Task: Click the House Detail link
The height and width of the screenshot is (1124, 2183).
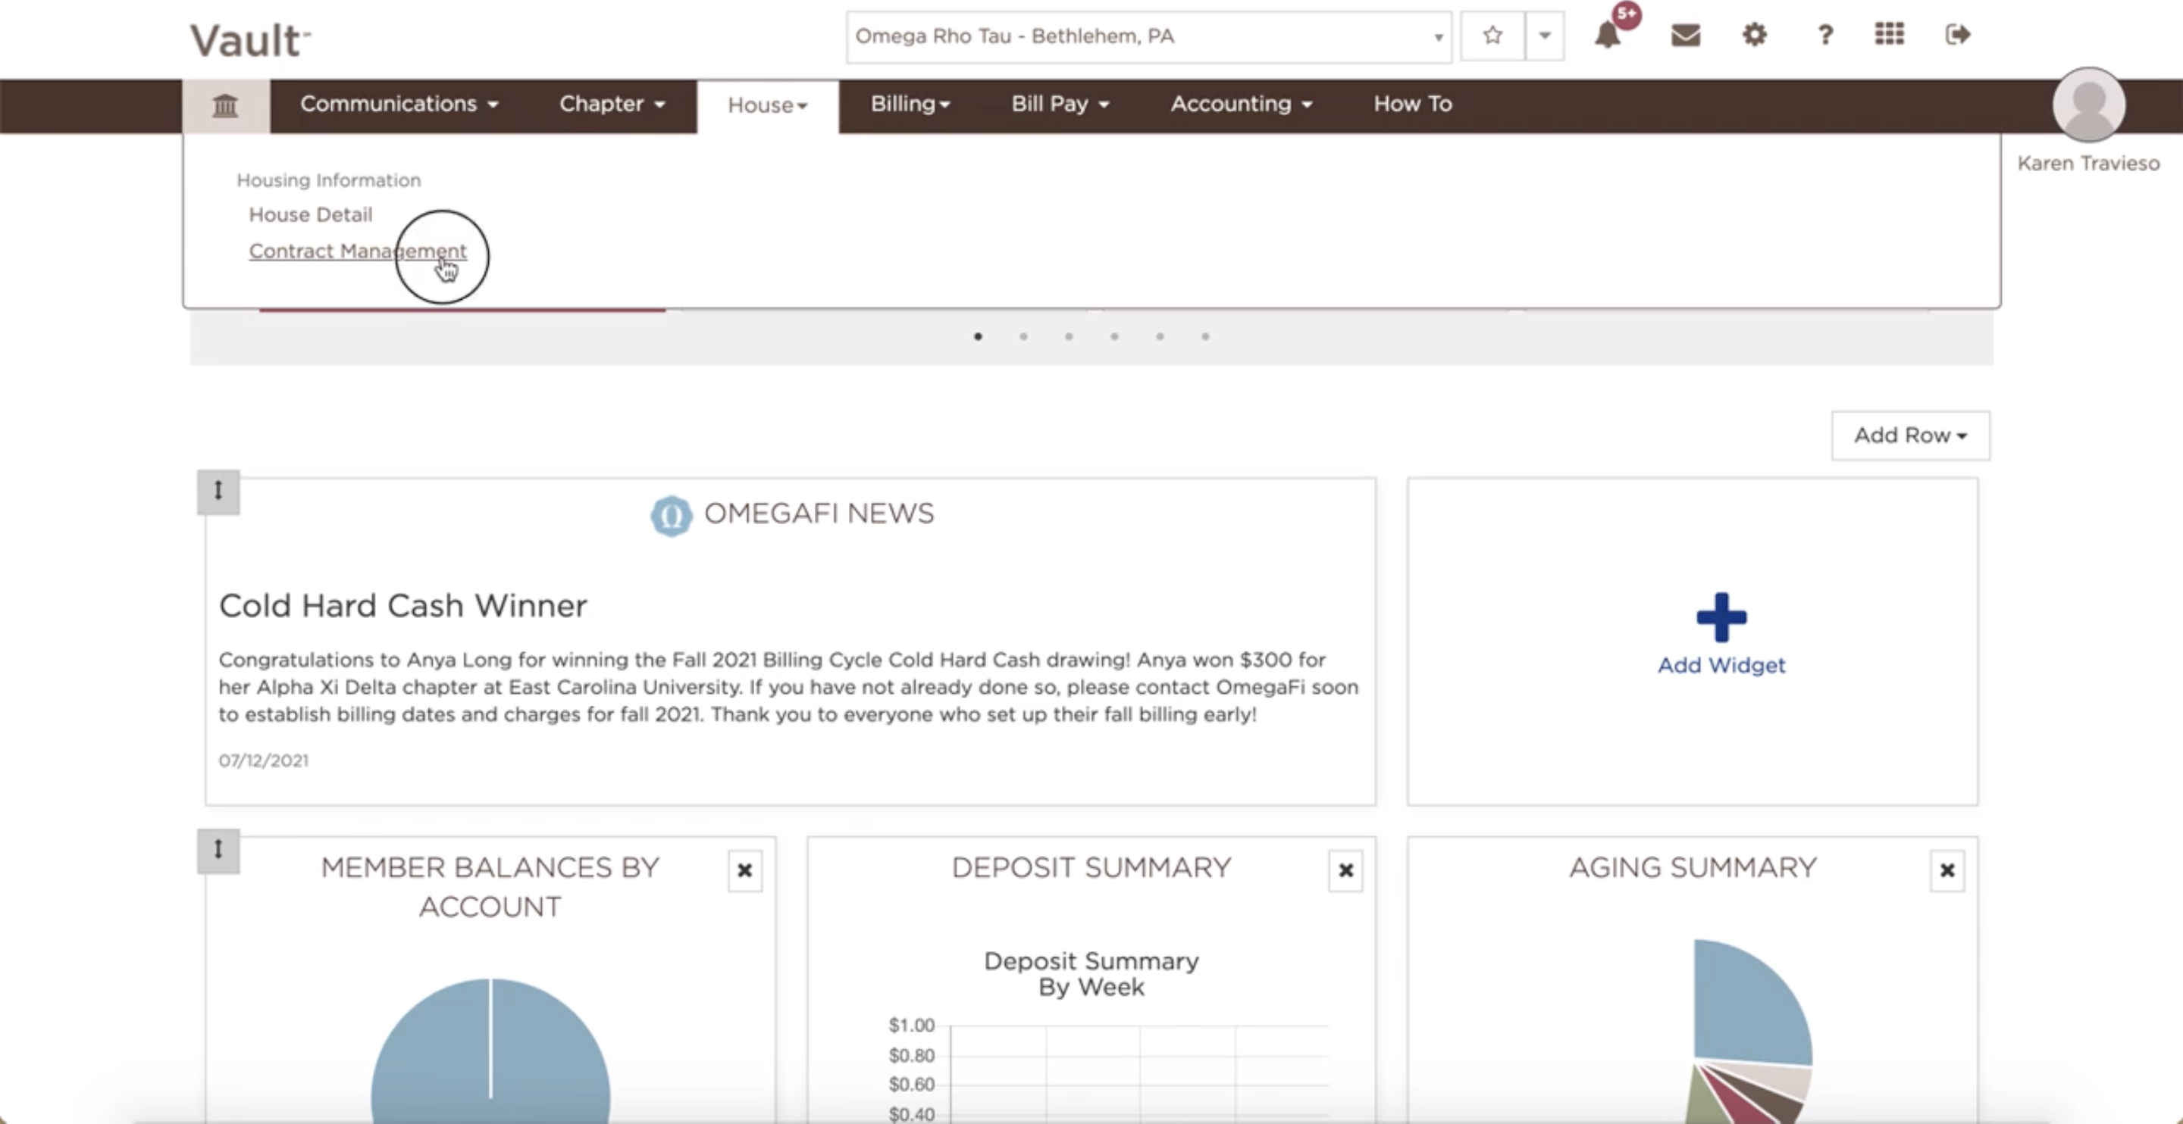Action: pyautogui.click(x=309, y=214)
